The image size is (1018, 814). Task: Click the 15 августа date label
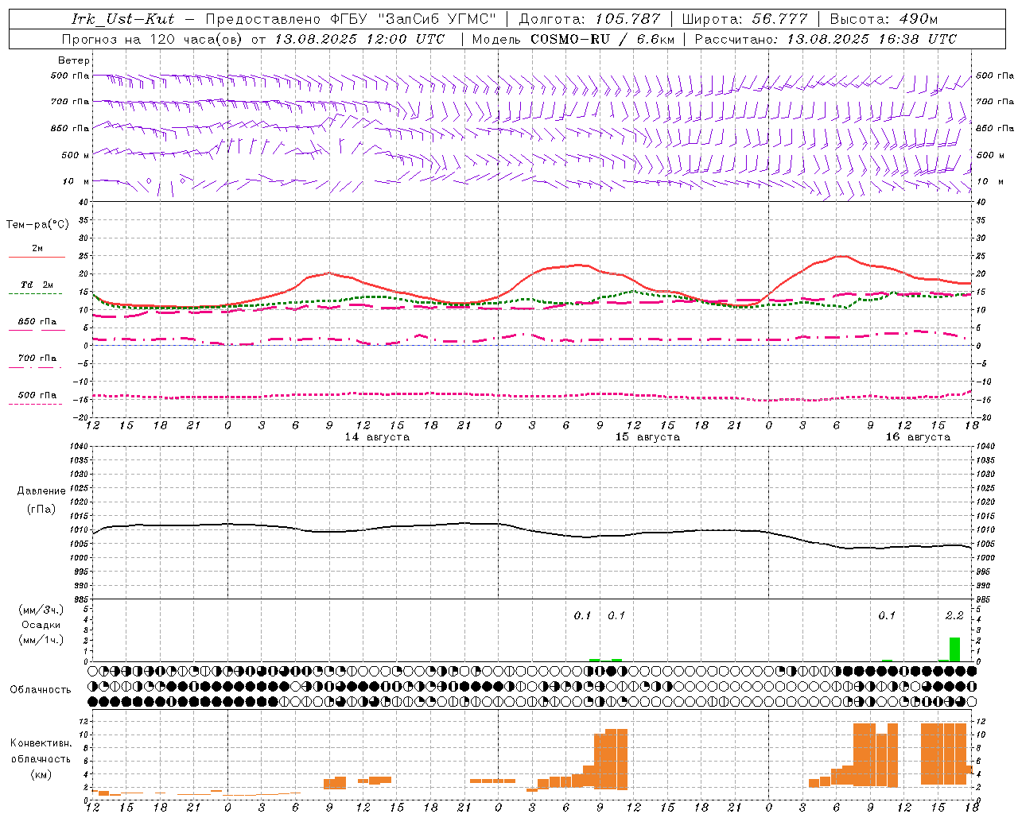click(647, 437)
